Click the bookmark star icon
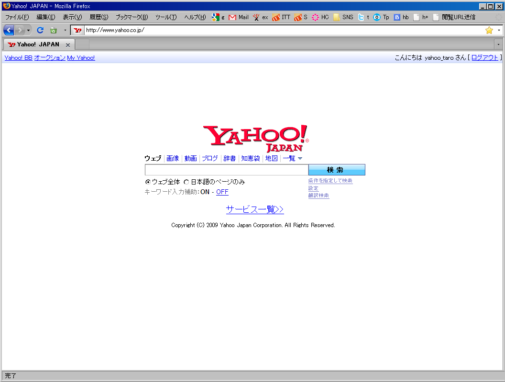Viewport: 505px width, 382px height. click(489, 30)
